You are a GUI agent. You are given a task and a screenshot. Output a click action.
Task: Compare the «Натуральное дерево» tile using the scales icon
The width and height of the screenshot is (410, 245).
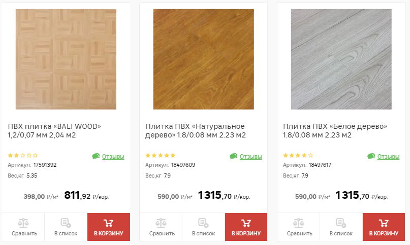click(x=162, y=227)
